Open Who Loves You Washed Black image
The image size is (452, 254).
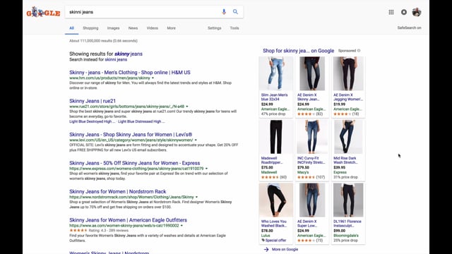point(276,200)
